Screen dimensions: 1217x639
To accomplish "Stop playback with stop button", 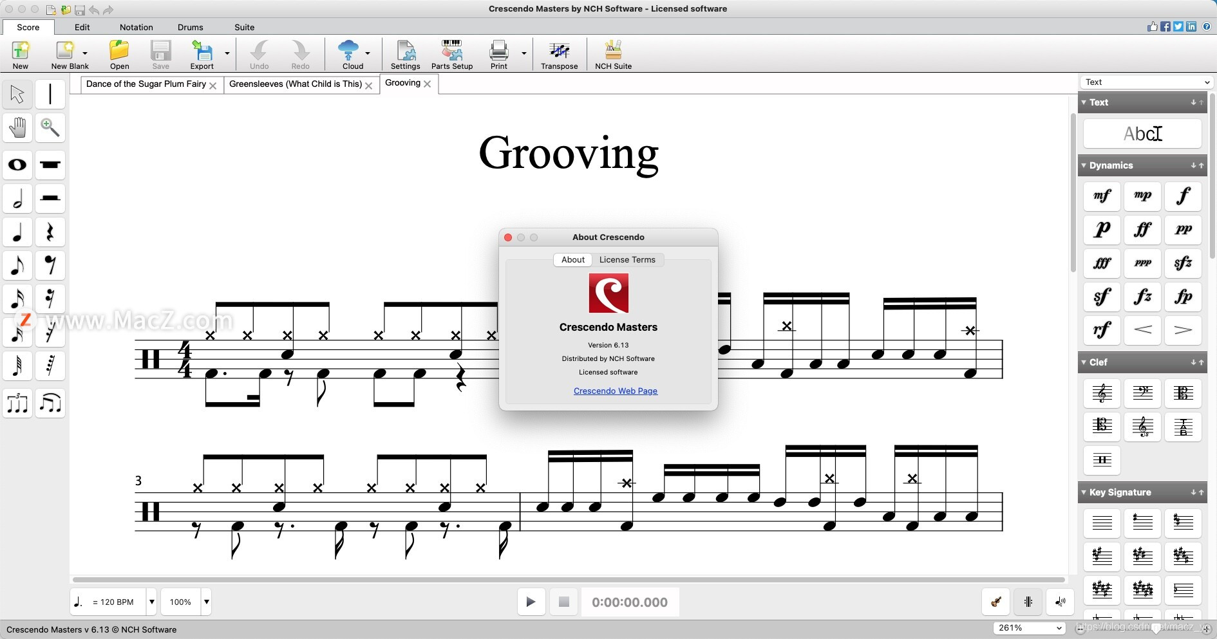I will (x=564, y=602).
